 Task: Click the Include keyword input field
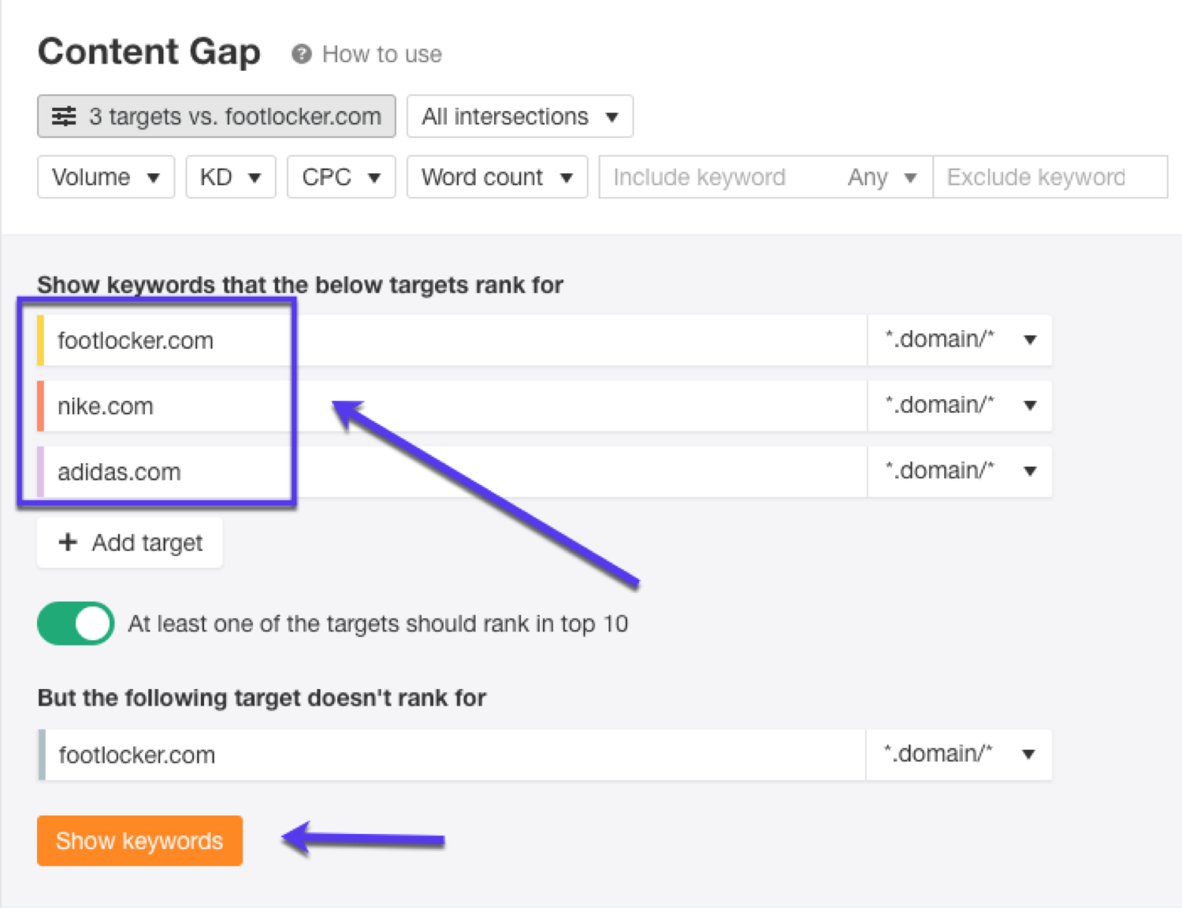coord(709,177)
